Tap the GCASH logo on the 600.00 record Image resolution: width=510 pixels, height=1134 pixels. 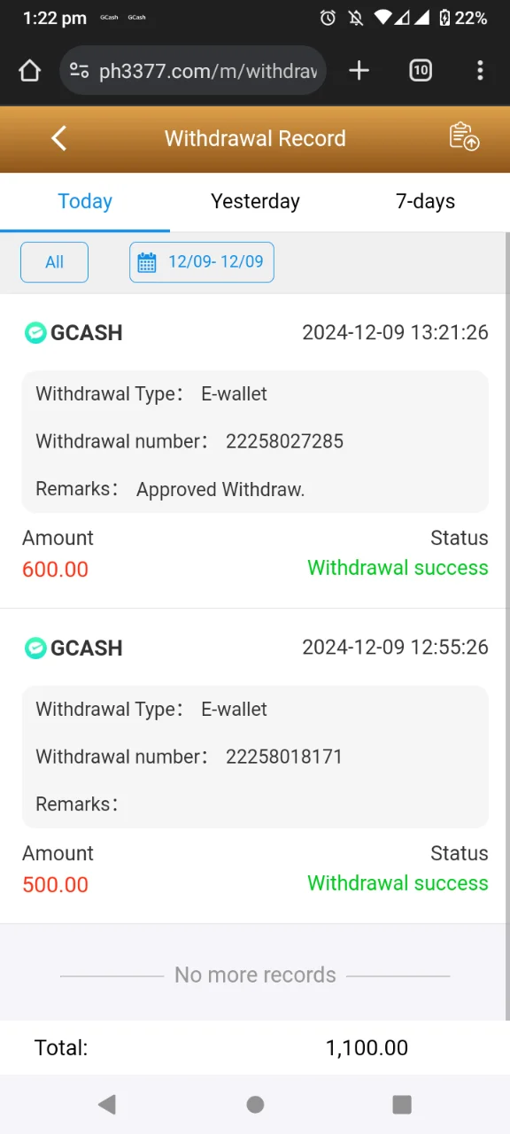35,333
